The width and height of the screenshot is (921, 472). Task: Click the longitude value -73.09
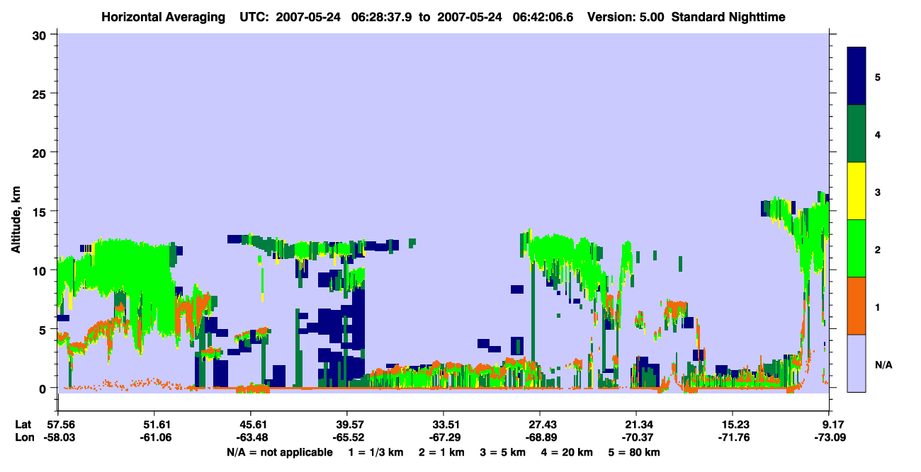[x=829, y=437]
